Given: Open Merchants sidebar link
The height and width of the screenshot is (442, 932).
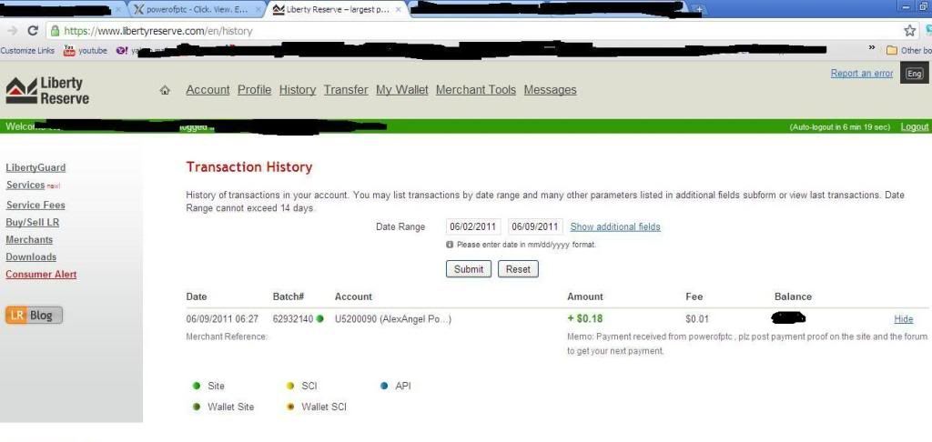Looking at the screenshot, I should point(29,239).
